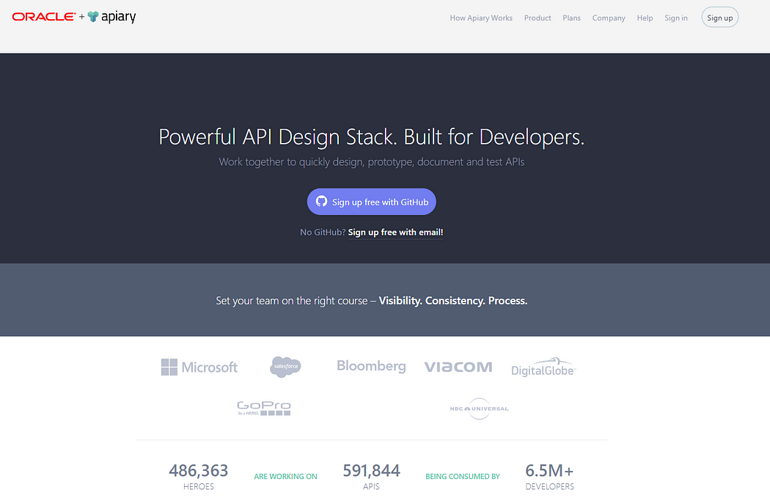Open the Help section
This screenshot has width=770, height=498.
tap(645, 18)
